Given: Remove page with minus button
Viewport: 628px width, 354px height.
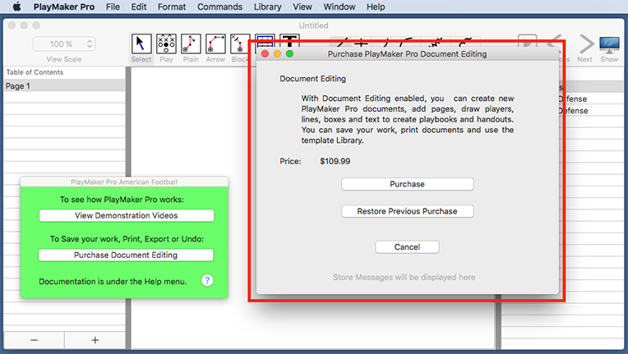Looking at the screenshot, I should (34, 340).
